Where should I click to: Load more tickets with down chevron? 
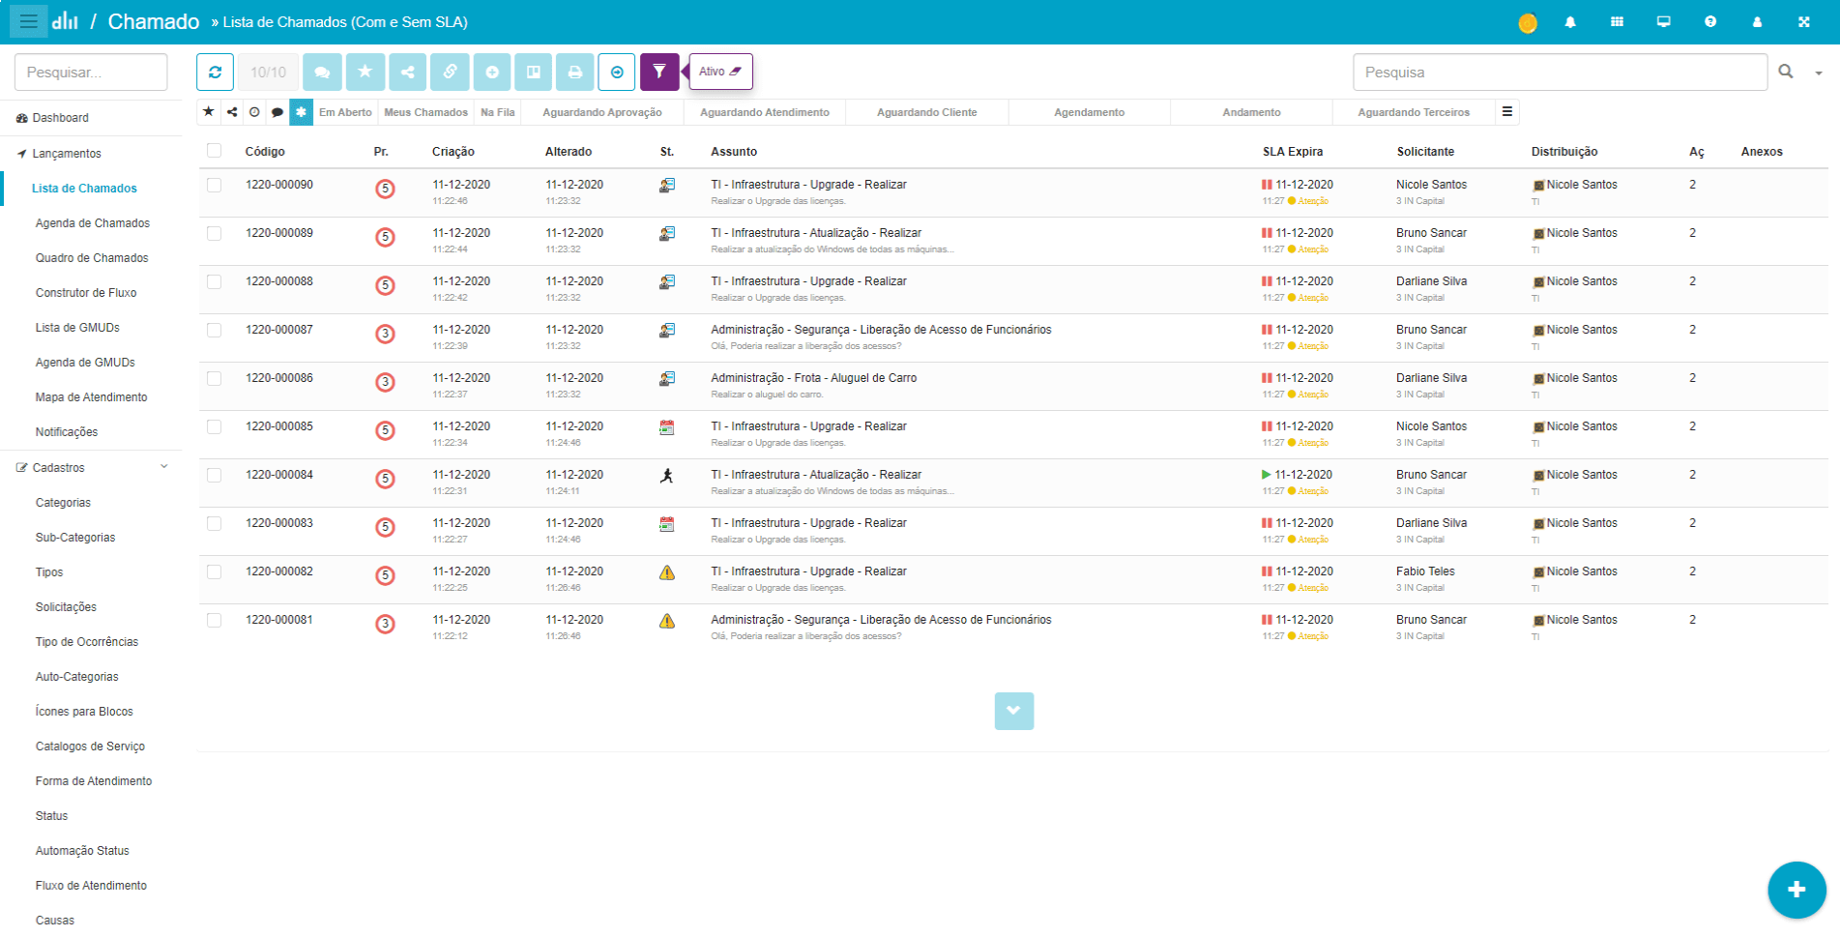pyautogui.click(x=1013, y=711)
